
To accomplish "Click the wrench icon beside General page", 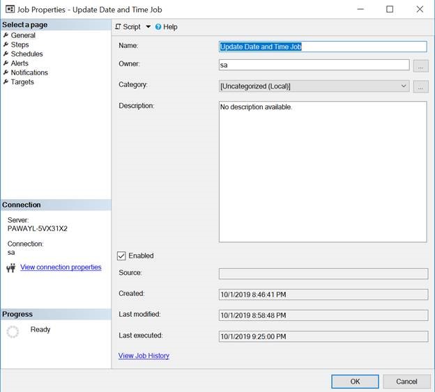I will click(x=6, y=36).
